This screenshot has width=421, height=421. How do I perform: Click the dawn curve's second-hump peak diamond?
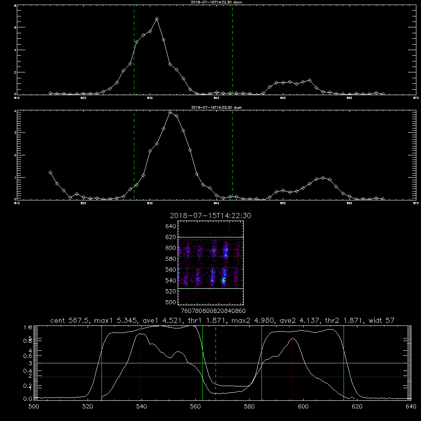click(309, 80)
